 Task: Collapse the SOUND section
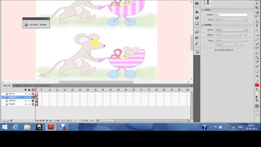[203, 25]
